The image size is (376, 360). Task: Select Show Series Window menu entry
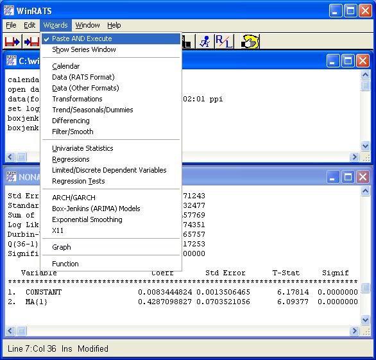tap(111, 49)
